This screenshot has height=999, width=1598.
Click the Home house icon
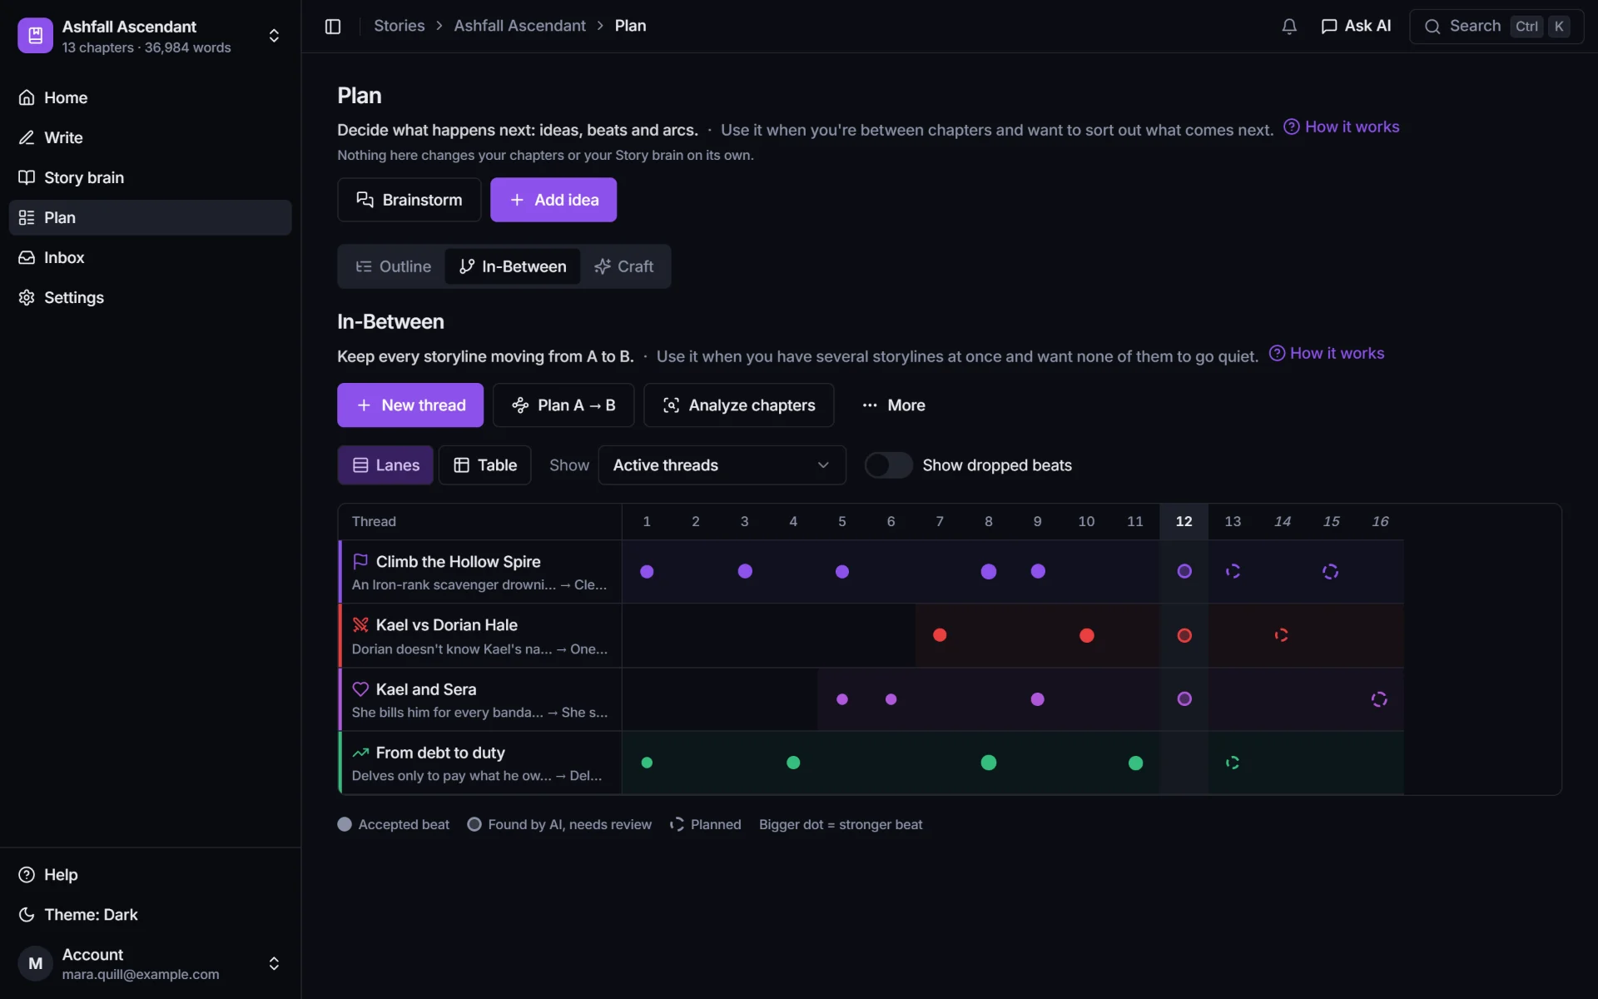[x=27, y=97]
